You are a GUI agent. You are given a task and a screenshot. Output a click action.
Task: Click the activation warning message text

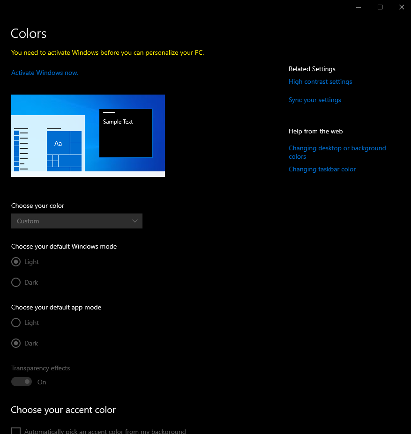click(x=107, y=52)
